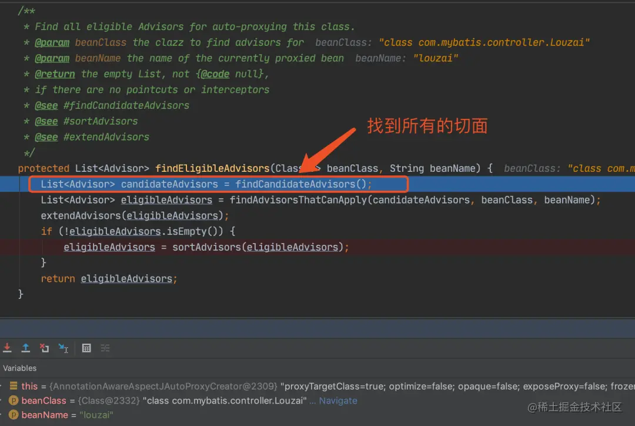This screenshot has height=426, width=635.
Task: Click 'findAdvisorsThatCanApply' method call
Action: pyautogui.click(x=298, y=200)
